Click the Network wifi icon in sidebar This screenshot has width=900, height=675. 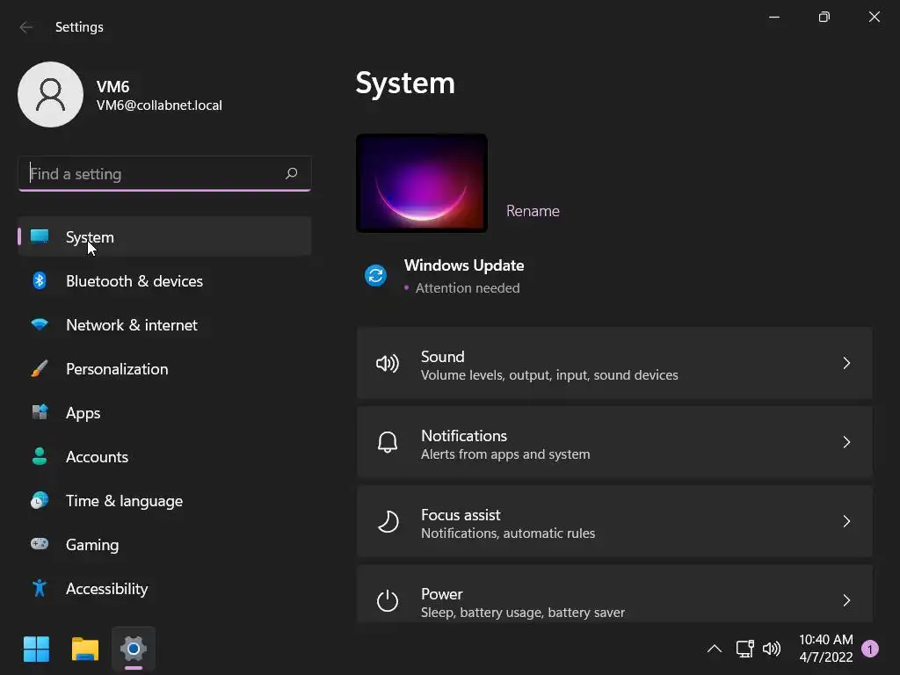(40, 325)
